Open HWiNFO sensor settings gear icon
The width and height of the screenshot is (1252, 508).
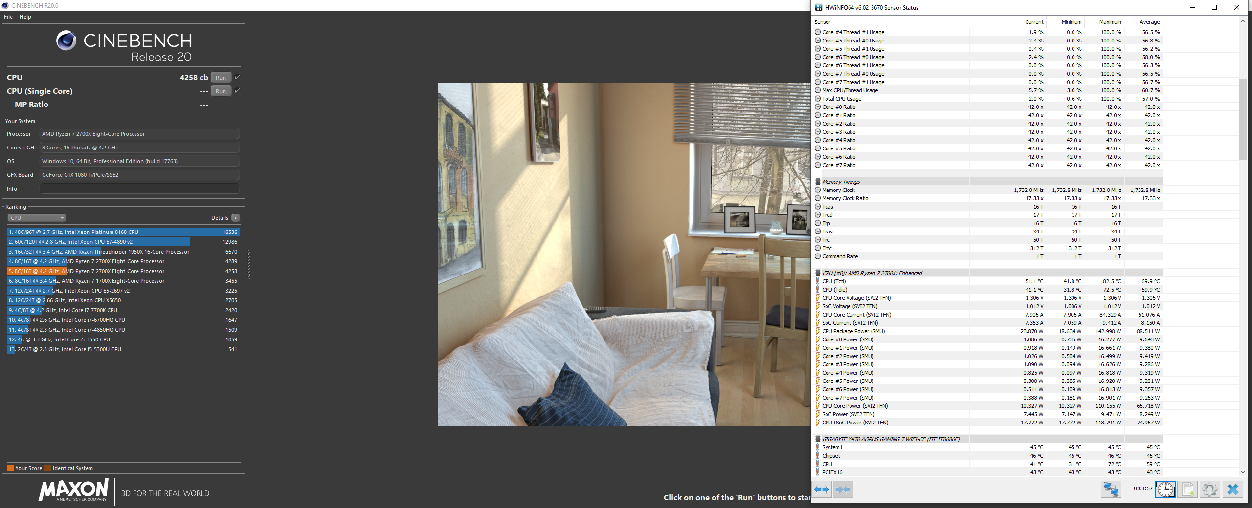[x=1210, y=489]
